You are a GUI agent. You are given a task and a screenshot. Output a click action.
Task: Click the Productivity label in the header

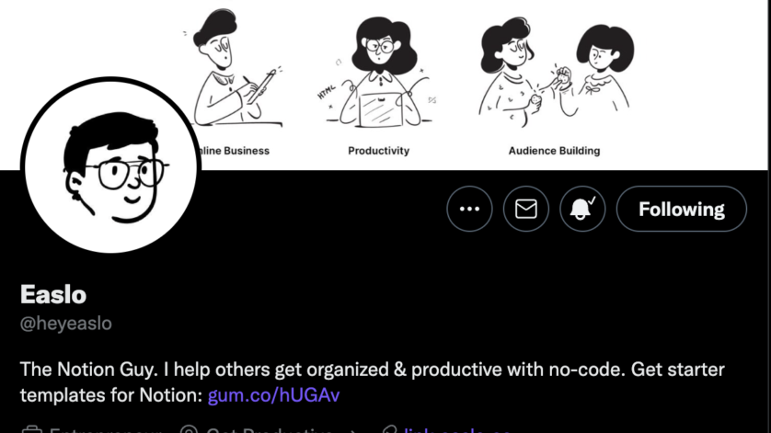[x=379, y=151]
